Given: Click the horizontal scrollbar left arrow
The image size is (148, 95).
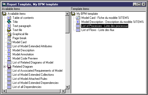Looking at the screenshot, I should coord(4,91).
